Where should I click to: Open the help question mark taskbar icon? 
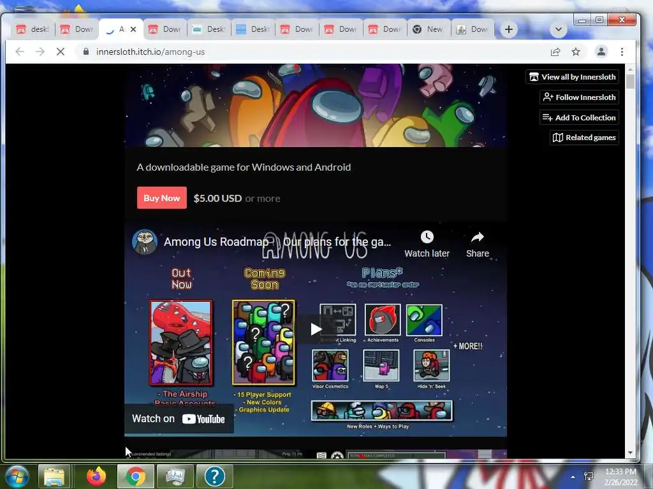[x=214, y=476]
